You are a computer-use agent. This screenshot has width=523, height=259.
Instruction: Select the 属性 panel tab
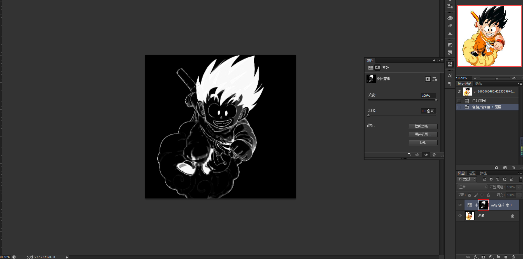370,61
